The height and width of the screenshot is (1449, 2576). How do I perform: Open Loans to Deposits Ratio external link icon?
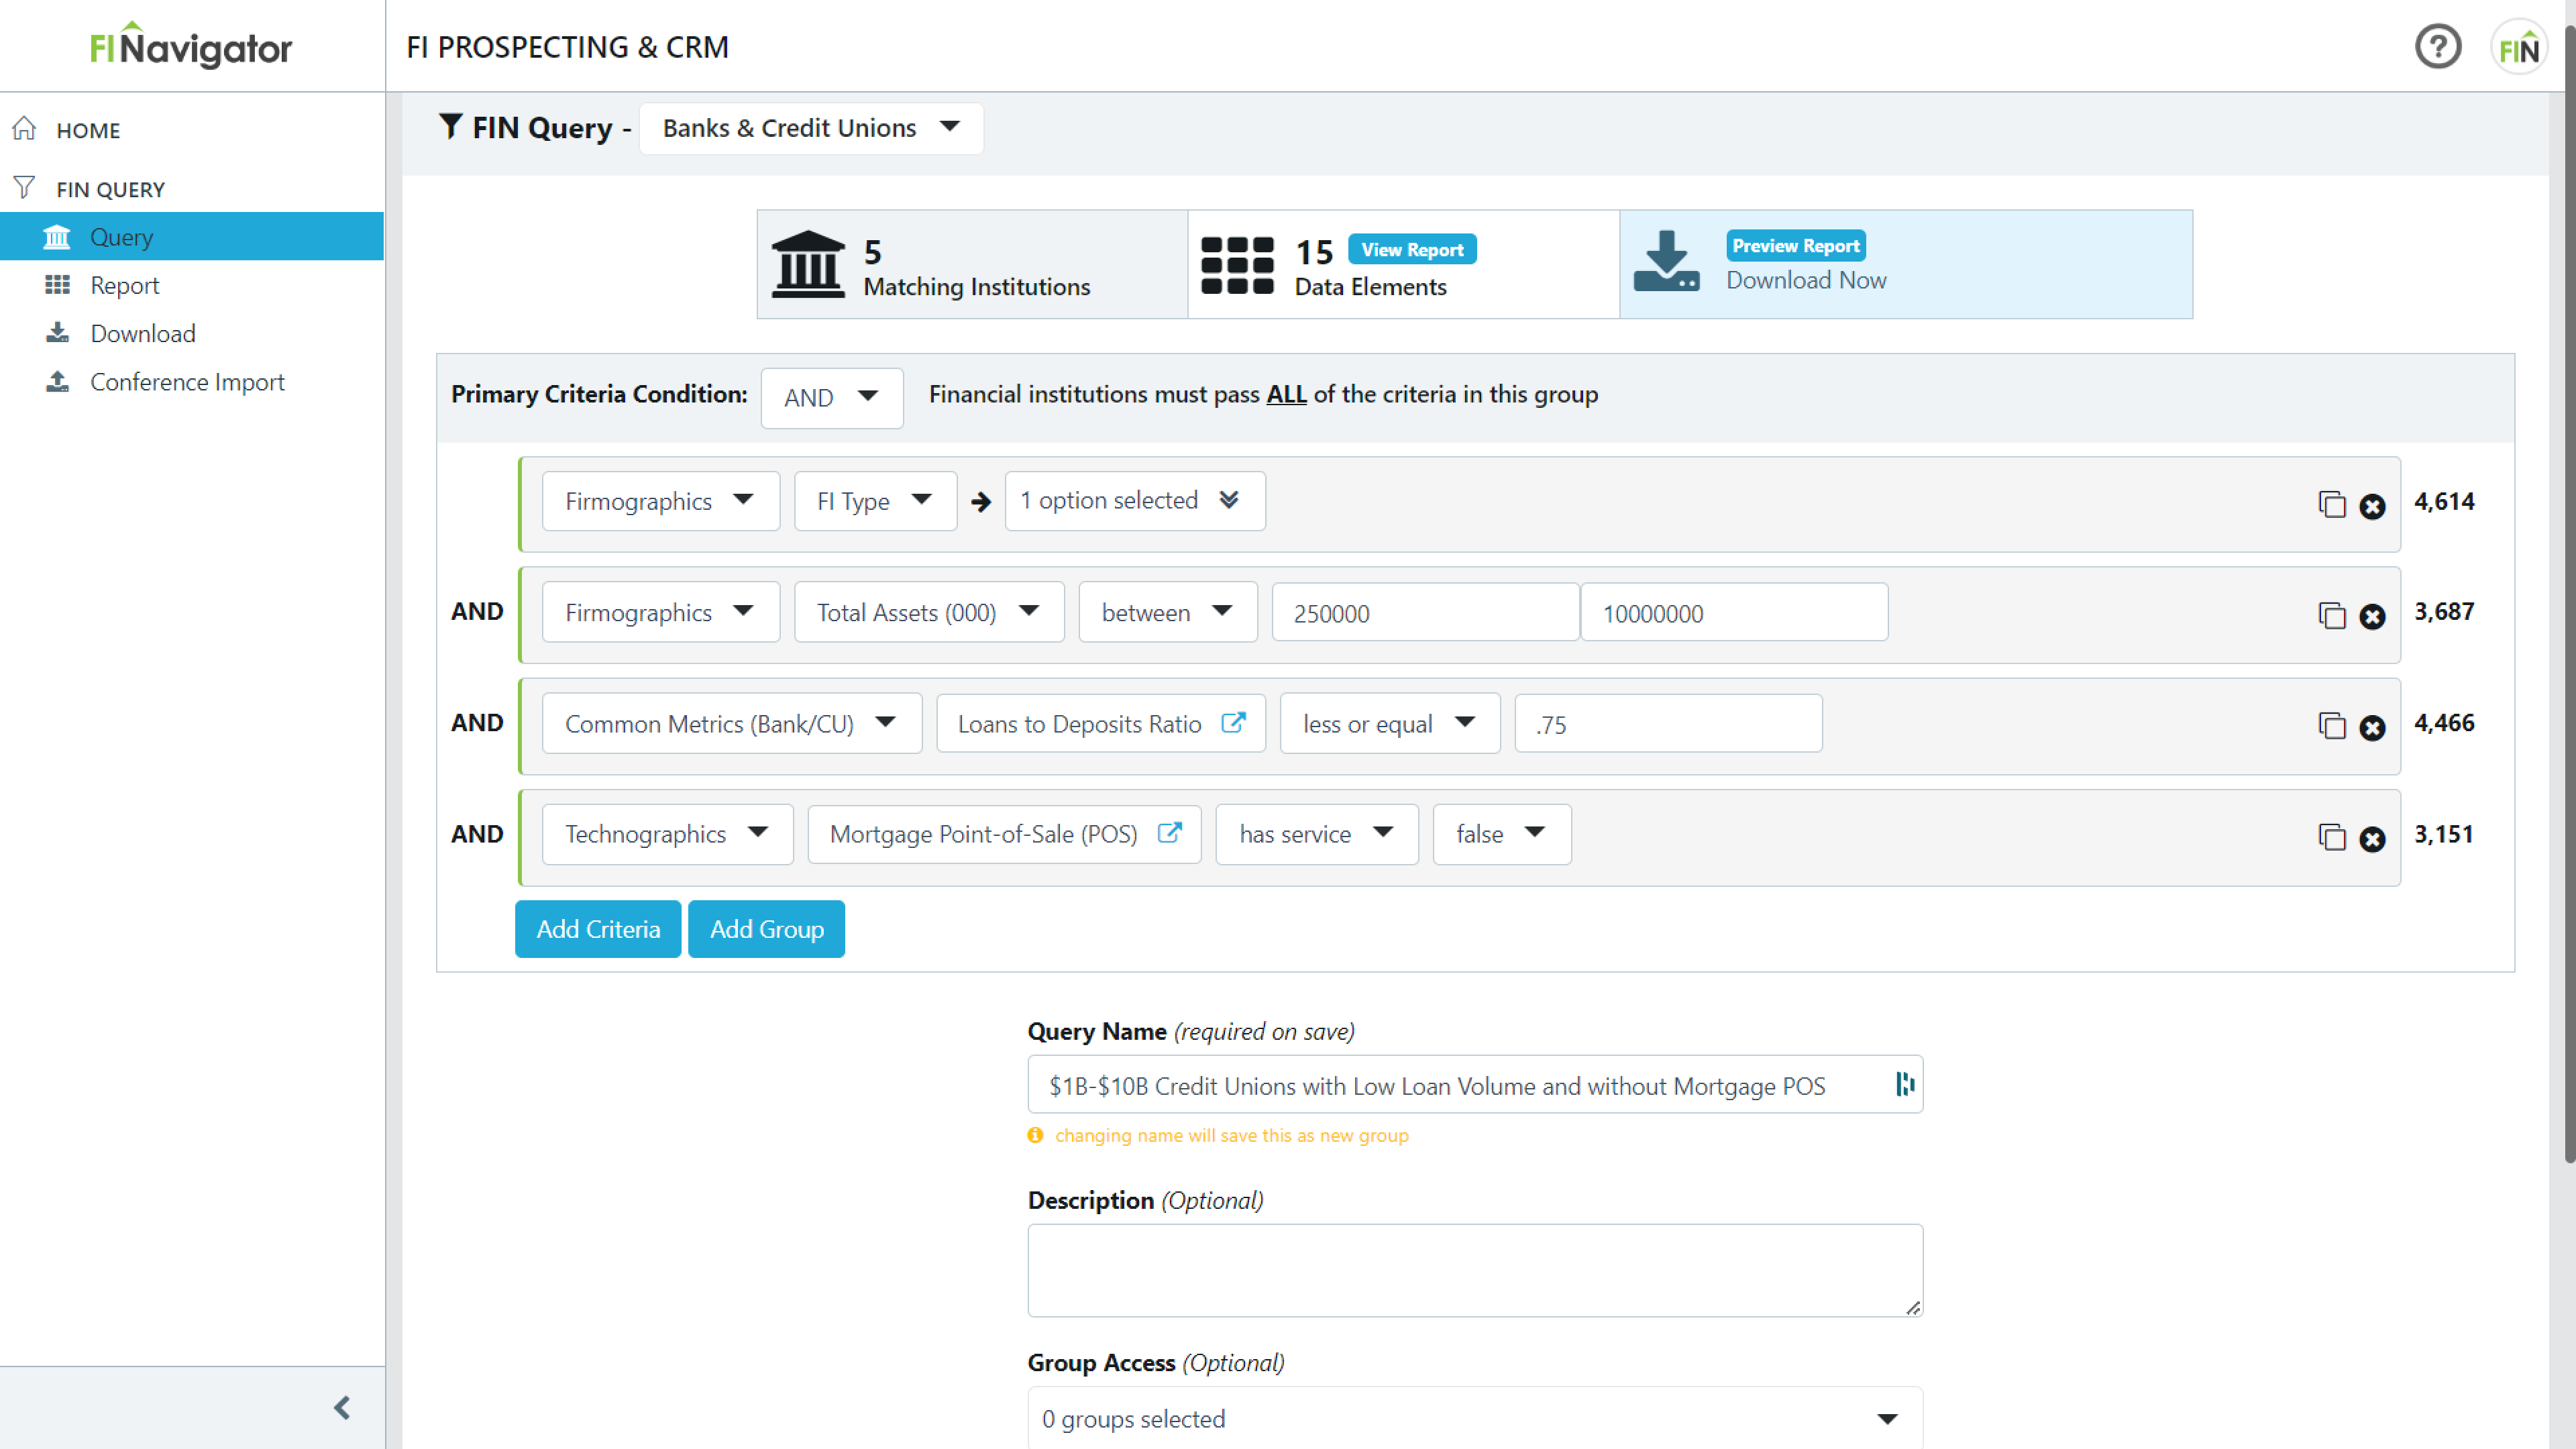click(1233, 722)
